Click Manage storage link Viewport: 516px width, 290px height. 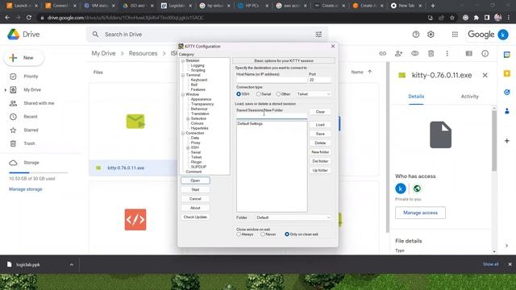(x=26, y=189)
